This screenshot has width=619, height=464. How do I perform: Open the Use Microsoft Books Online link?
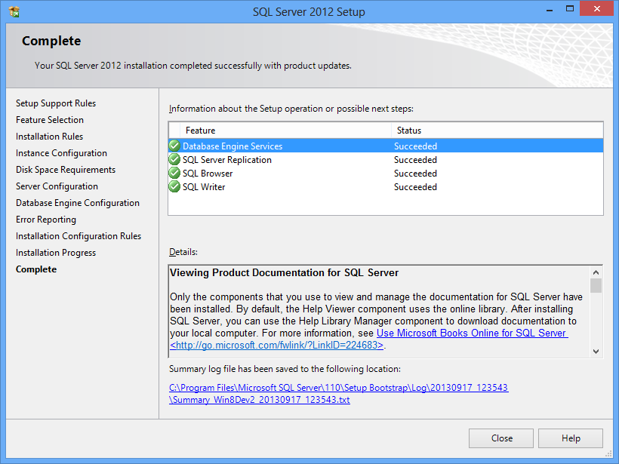pyautogui.click(x=472, y=333)
